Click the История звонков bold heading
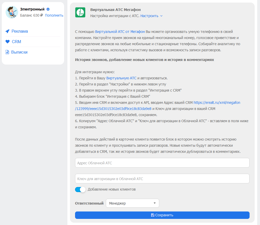This screenshot has width=260, height=225. click(x=145, y=60)
